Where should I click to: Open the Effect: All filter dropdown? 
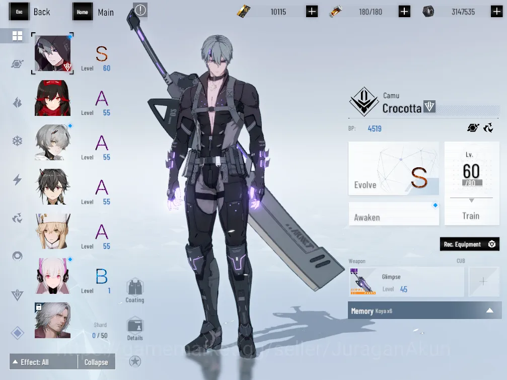coord(44,362)
